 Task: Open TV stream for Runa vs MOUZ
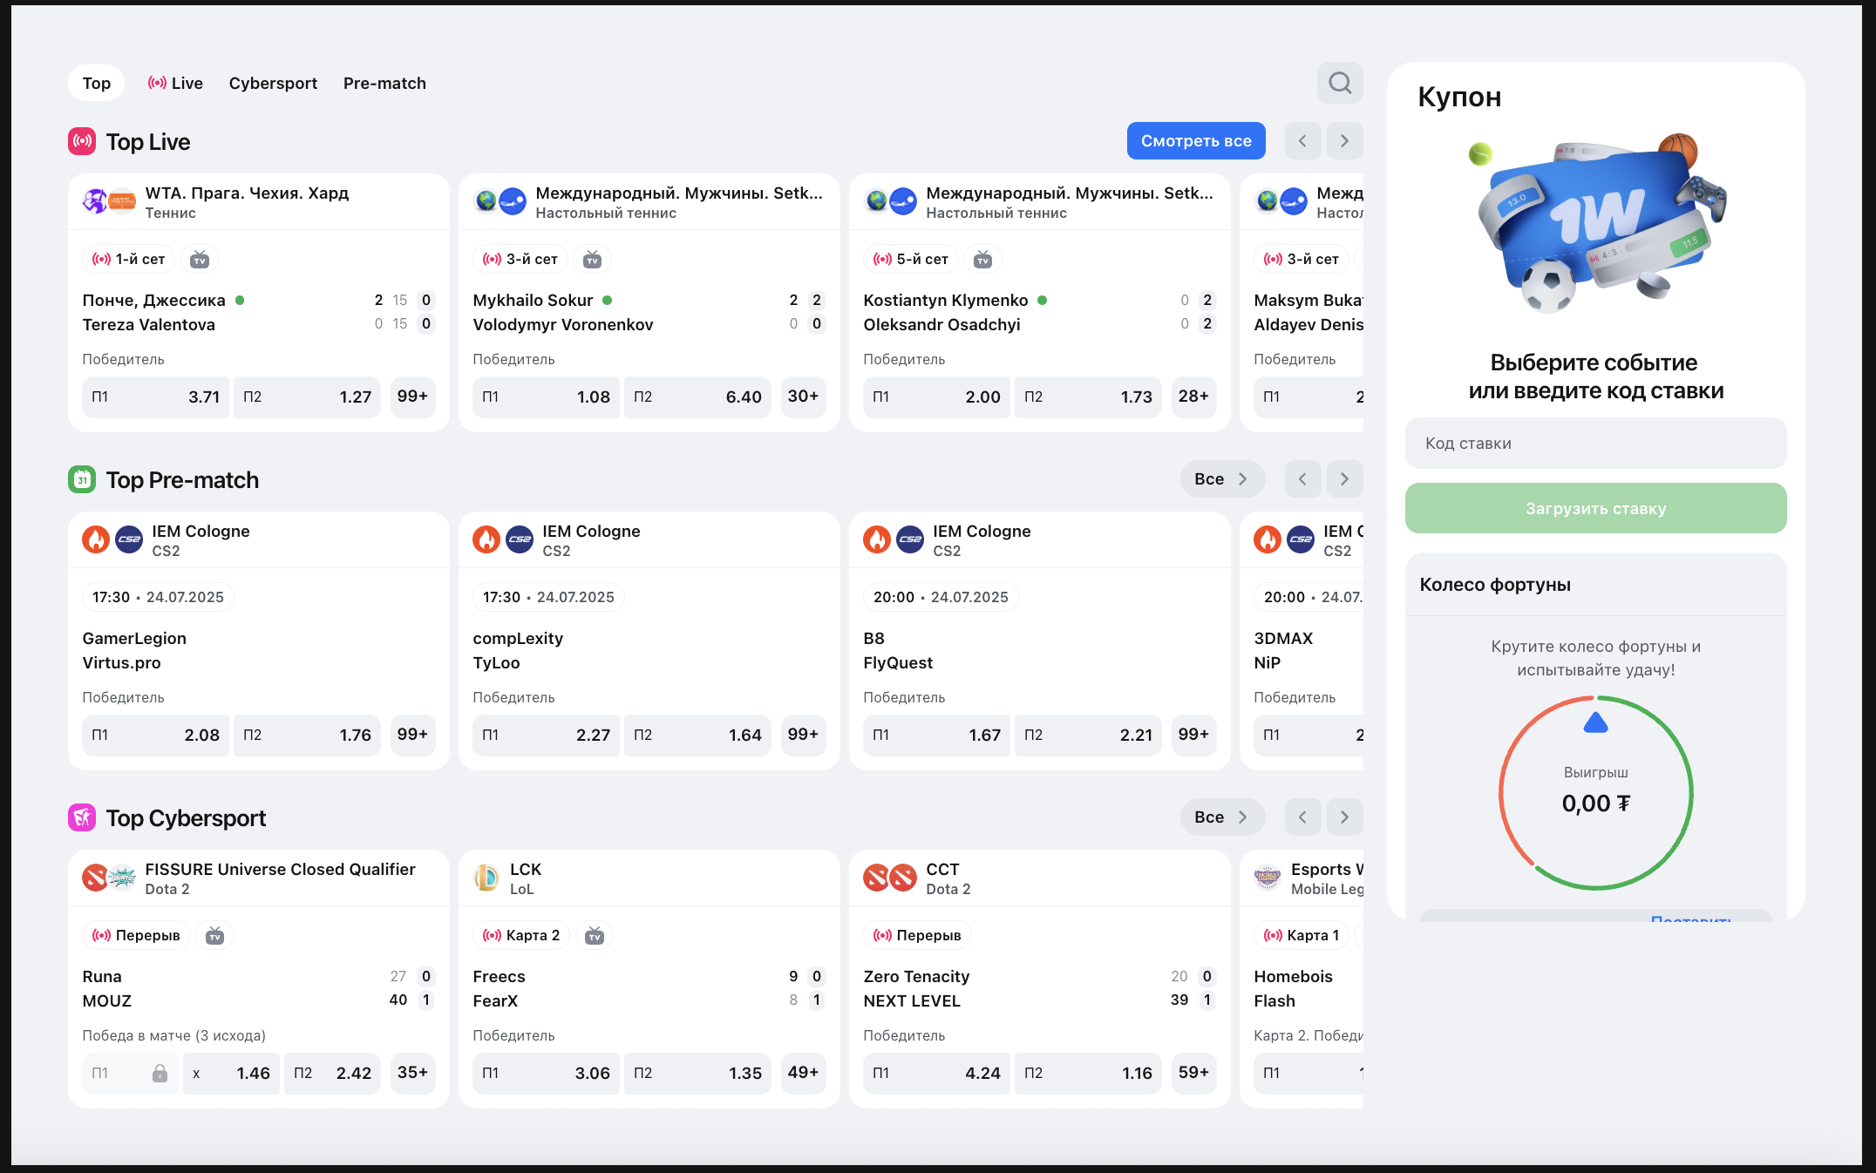click(x=214, y=935)
